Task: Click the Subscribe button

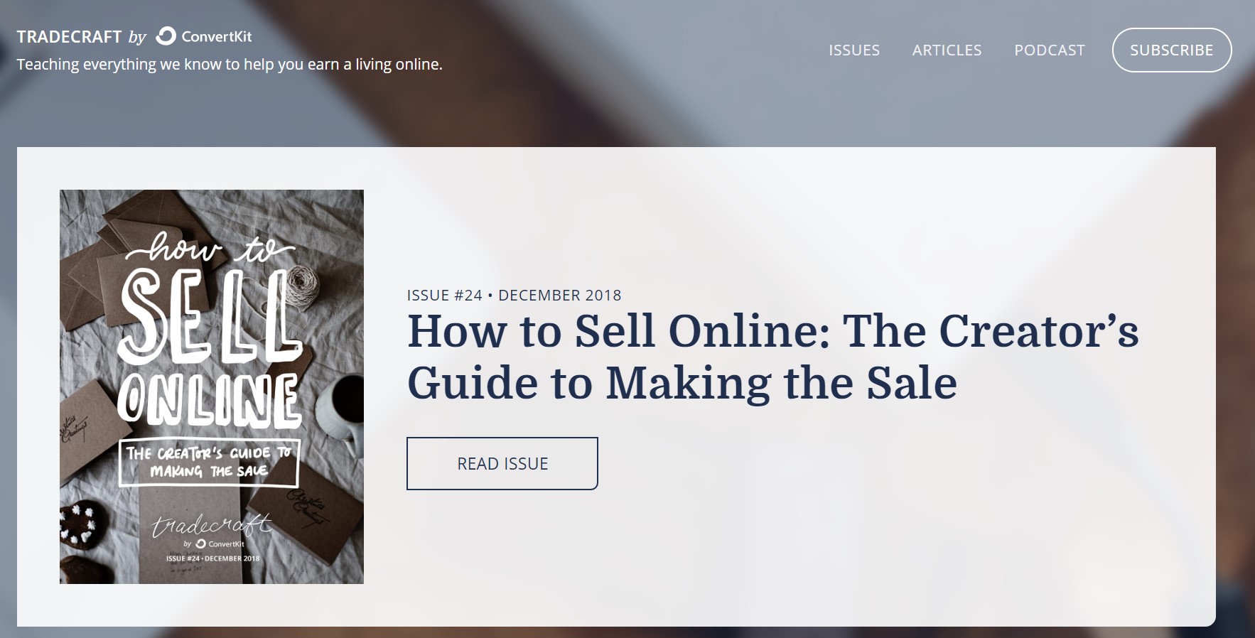Action: pyautogui.click(x=1172, y=50)
